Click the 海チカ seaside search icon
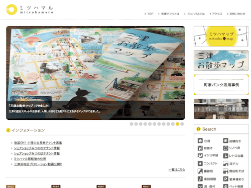 click(x=225, y=163)
